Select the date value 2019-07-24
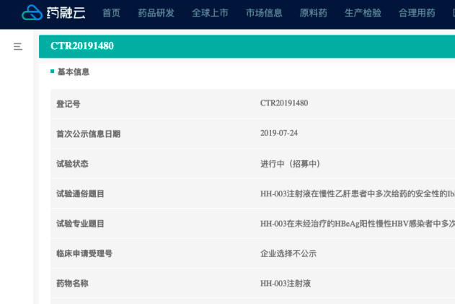 pos(279,133)
